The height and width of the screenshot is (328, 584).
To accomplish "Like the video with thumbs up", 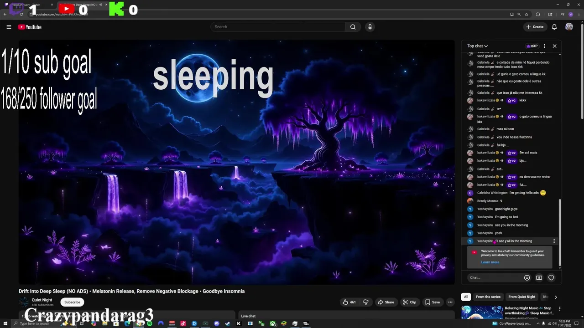I will (349, 302).
